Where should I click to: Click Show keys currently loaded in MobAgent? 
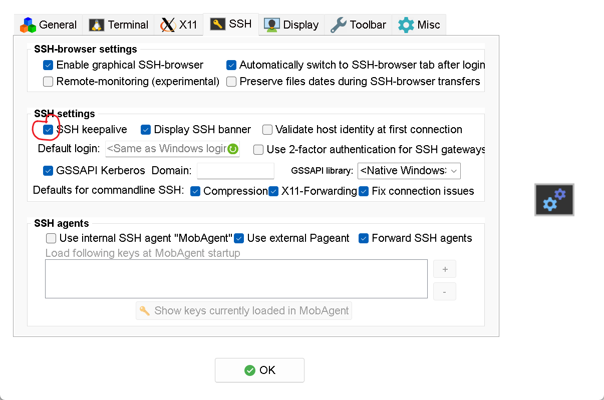[244, 311]
